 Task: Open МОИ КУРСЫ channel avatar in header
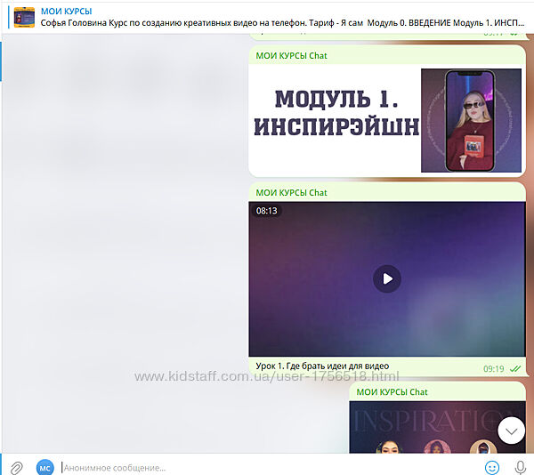(x=25, y=16)
